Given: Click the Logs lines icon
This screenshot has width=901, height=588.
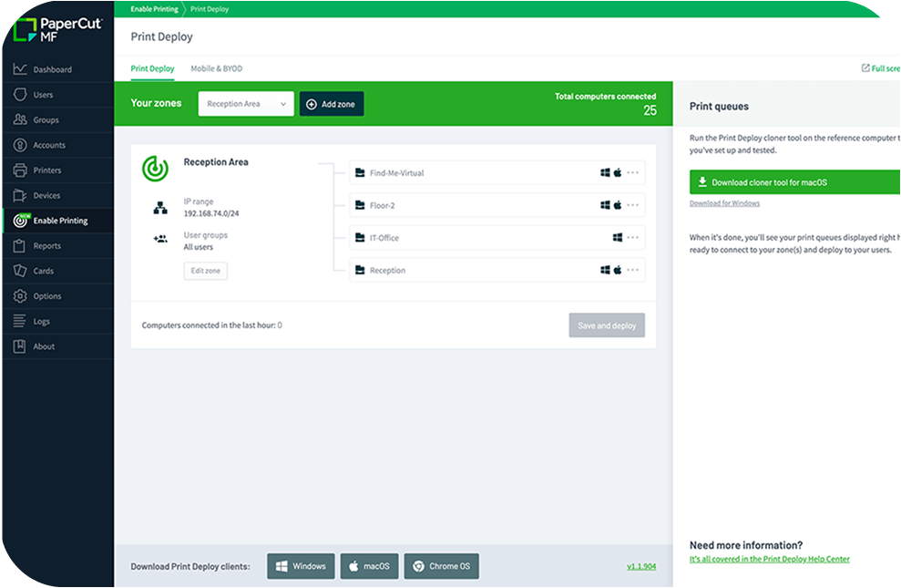Looking at the screenshot, I should click(x=19, y=321).
